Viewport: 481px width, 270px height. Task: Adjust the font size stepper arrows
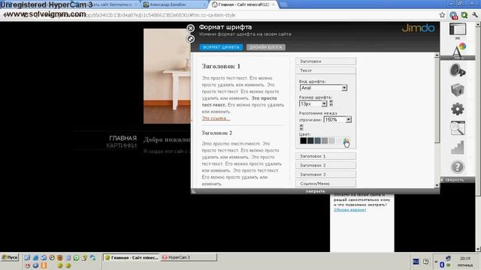pyautogui.click(x=331, y=103)
